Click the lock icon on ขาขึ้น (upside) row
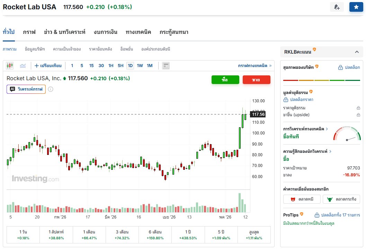366x250 pixels. [358, 115]
